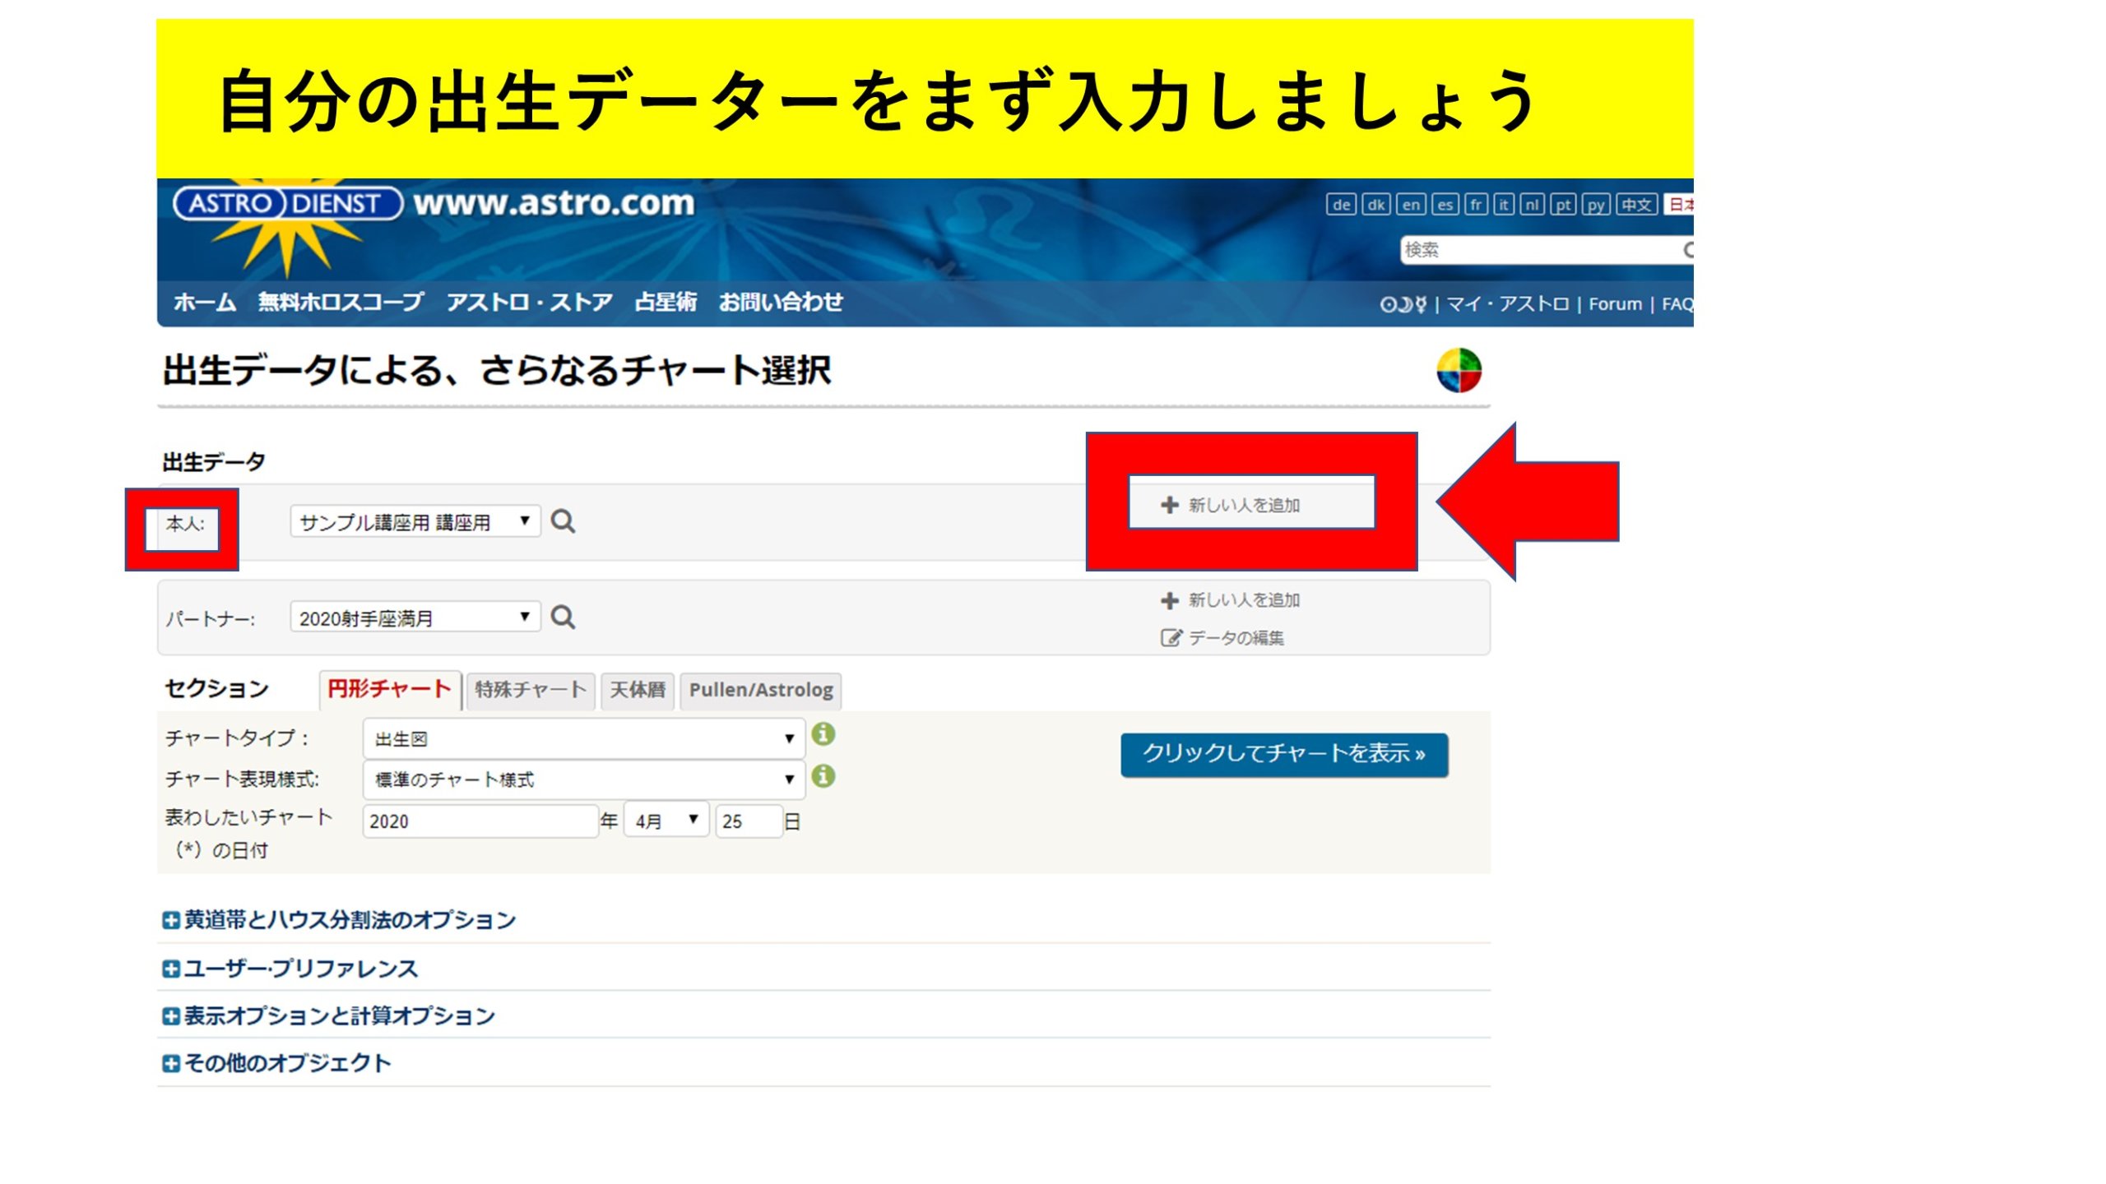
Task: Open the チャート表現様式 dropdown
Action: click(583, 779)
